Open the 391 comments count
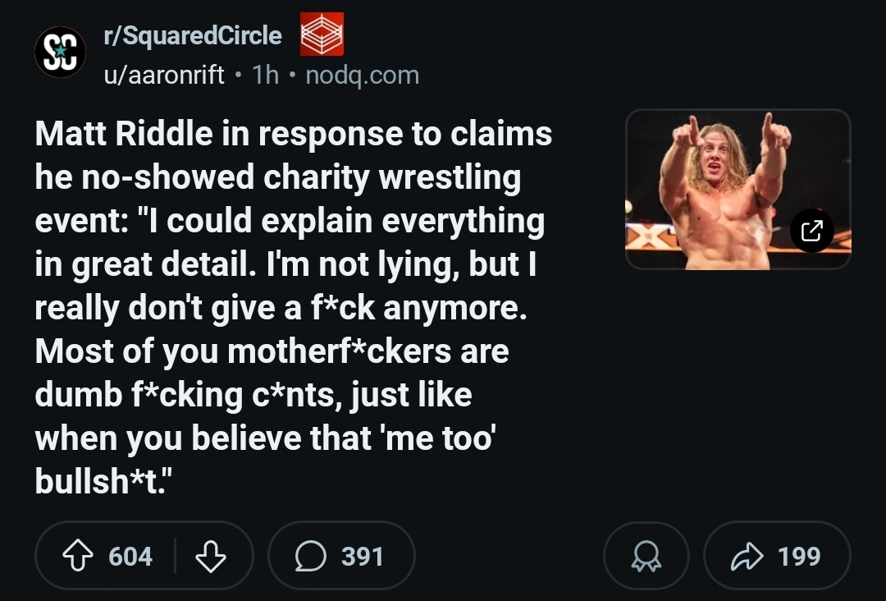 (363, 556)
